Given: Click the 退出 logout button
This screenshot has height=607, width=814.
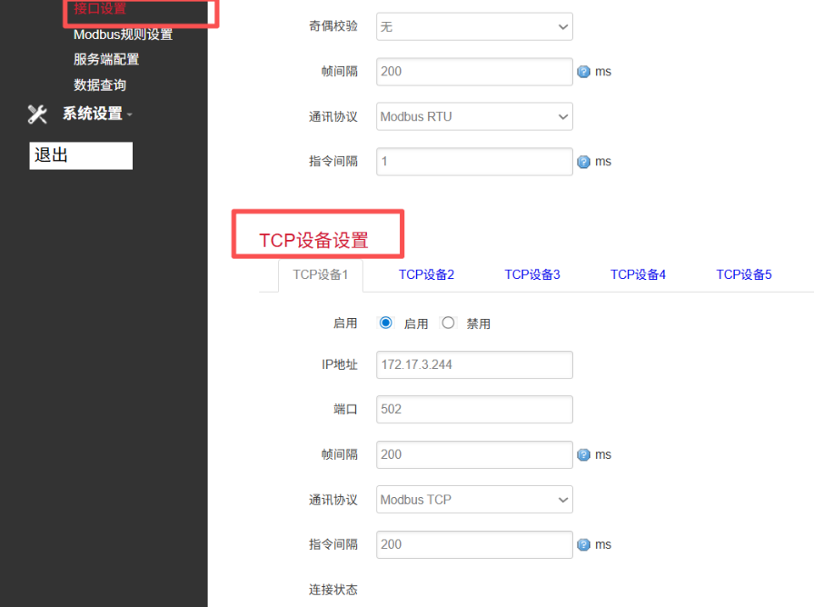Looking at the screenshot, I should (x=80, y=155).
